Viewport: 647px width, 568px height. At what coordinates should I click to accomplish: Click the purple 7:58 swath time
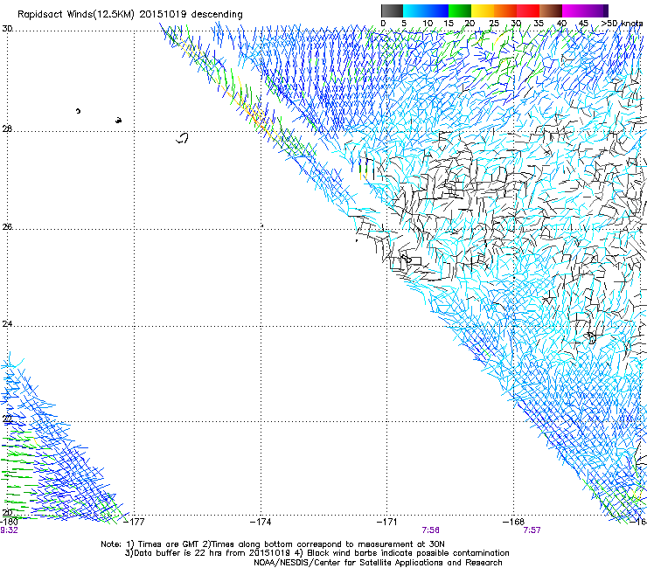[430, 530]
